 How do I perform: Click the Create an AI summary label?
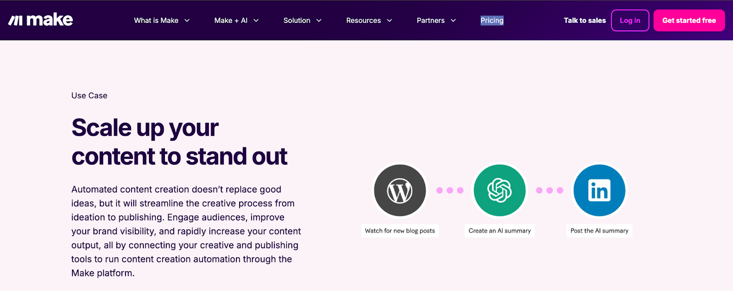point(499,231)
